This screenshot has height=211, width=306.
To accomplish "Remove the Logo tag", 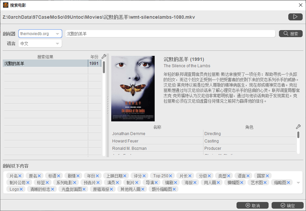I will pos(21,189).
